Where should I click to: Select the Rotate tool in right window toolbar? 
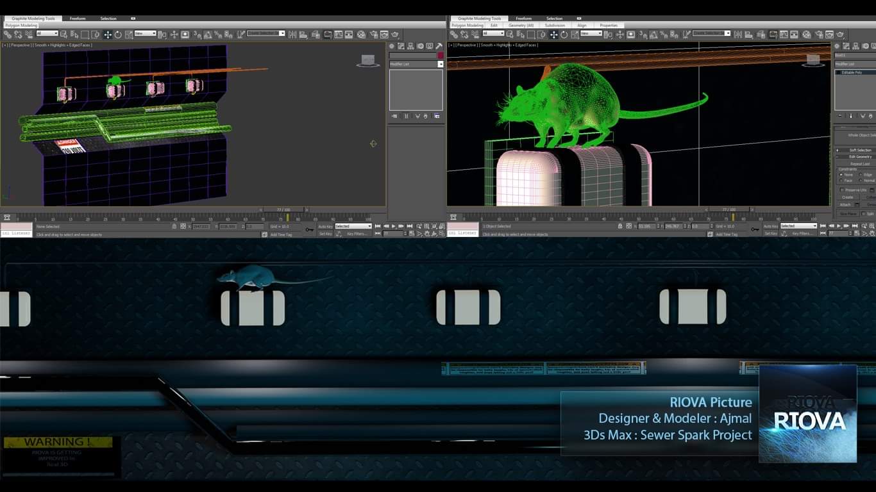tap(564, 34)
